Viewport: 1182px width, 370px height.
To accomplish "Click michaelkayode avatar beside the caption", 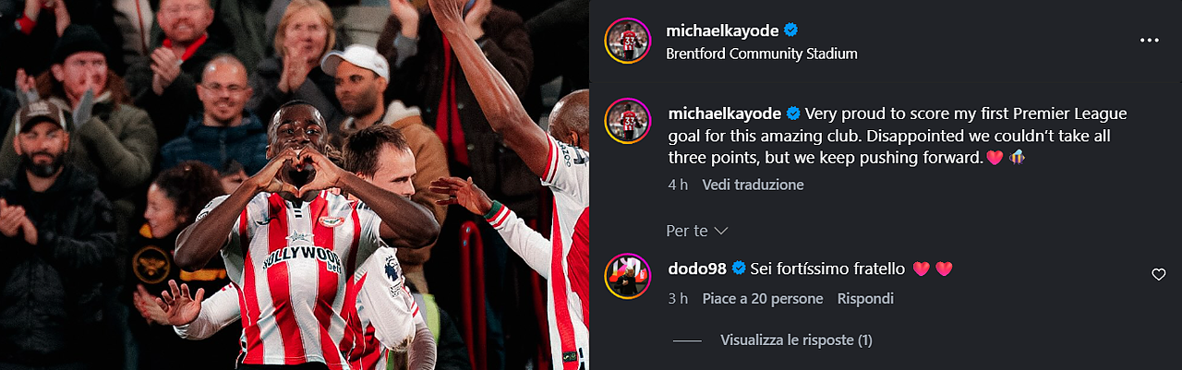I will click(x=628, y=120).
